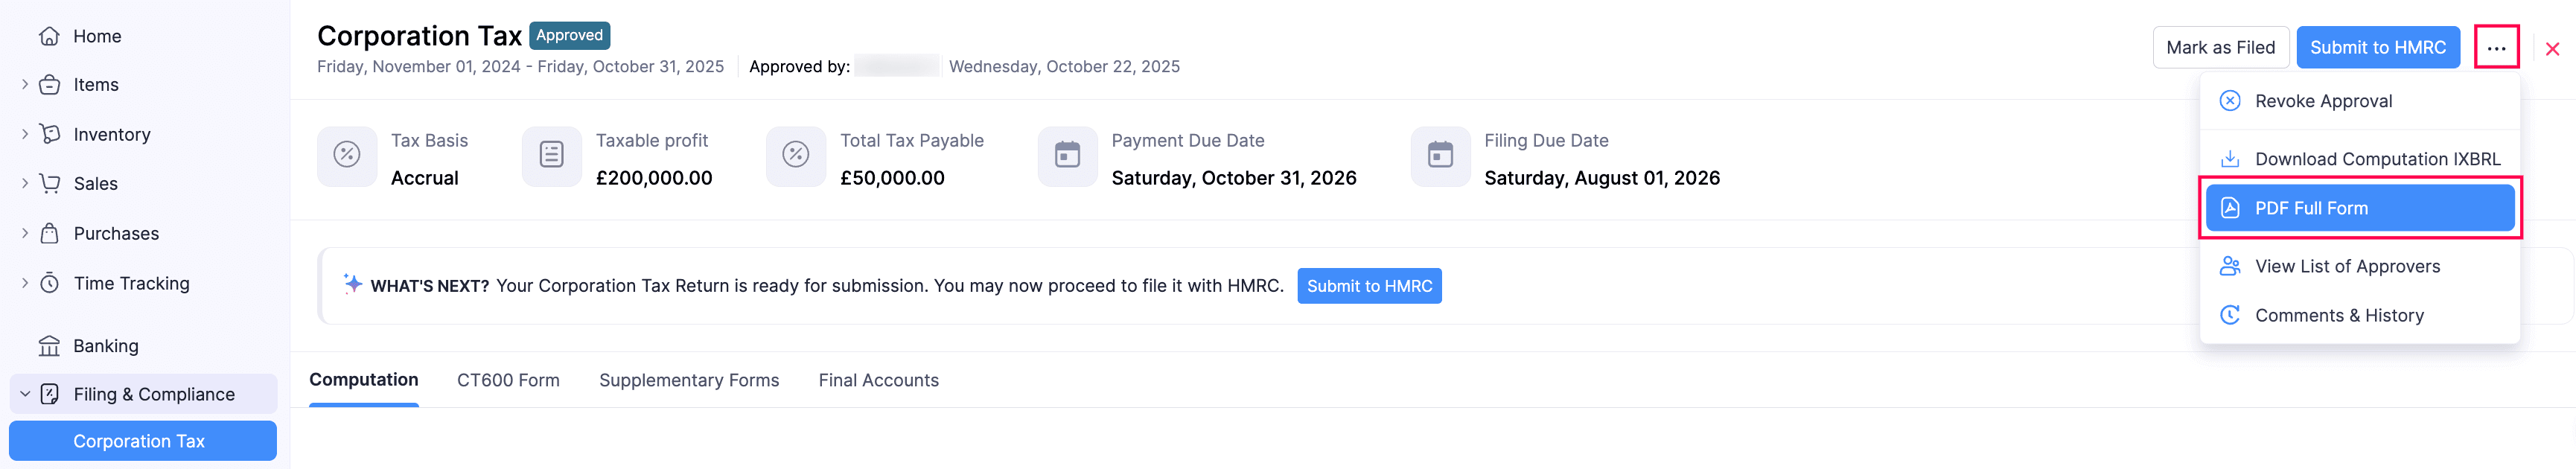This screenshot has width=2576, height=469.
Task: Click the Home icon in sidebar
Action: 49,36
